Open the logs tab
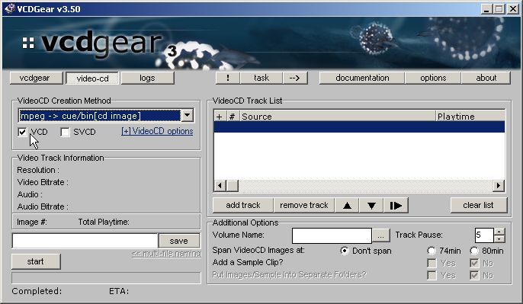The width and height of the screenshot is (523, 304). 147,78
